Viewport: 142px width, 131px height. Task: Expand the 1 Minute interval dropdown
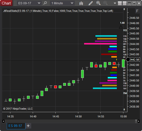62,3
